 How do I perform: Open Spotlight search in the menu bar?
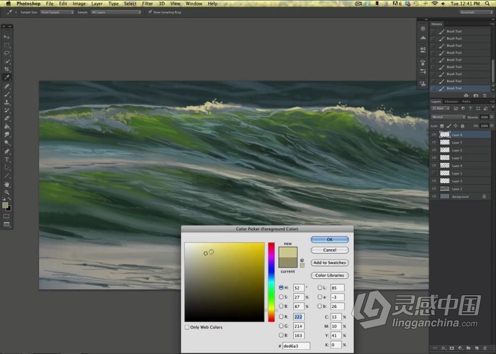pos(487,4)
